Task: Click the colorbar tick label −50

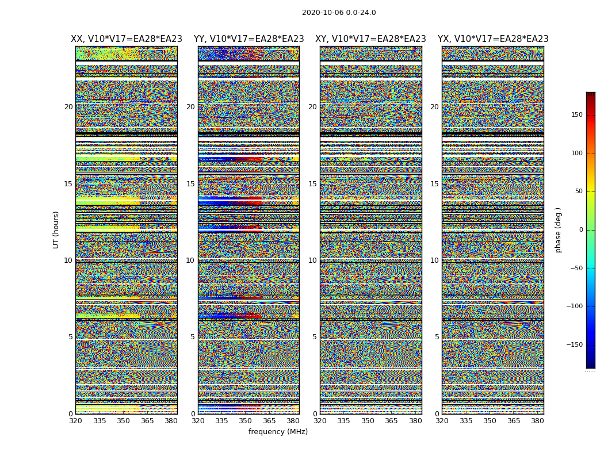Action: pos(576,268)
